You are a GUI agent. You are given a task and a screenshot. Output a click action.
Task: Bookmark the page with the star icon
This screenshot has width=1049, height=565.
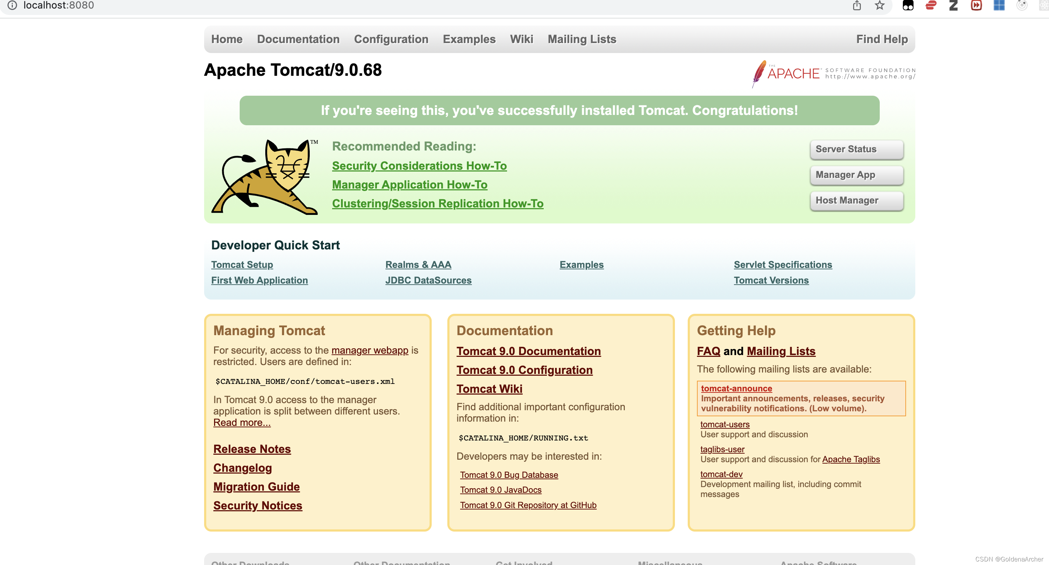880,6
